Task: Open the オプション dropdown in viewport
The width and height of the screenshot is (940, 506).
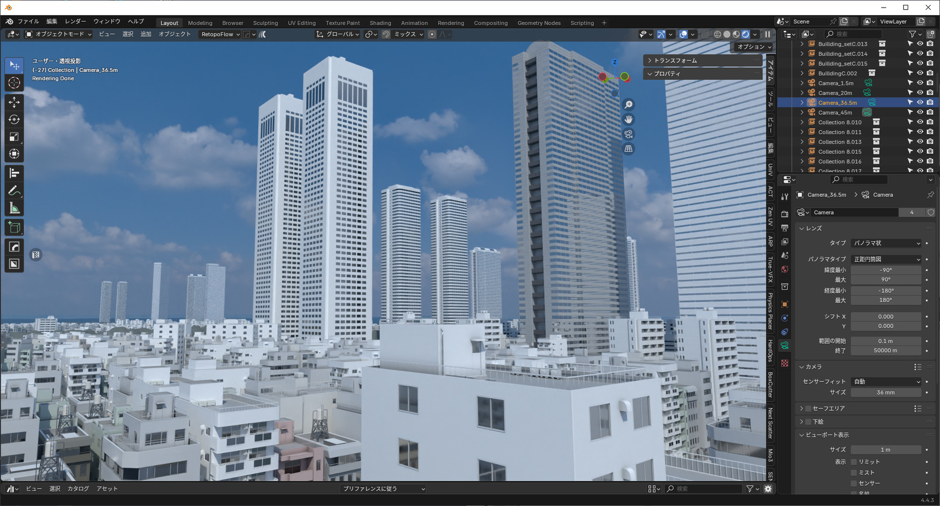Action: click(x=754, y=47)
